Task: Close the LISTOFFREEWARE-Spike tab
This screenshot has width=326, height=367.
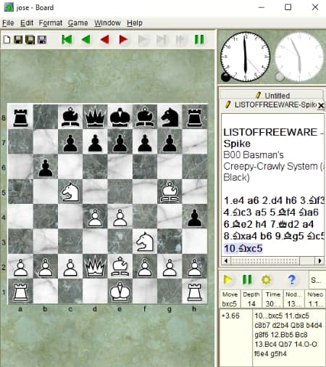Action: [321, 105]
